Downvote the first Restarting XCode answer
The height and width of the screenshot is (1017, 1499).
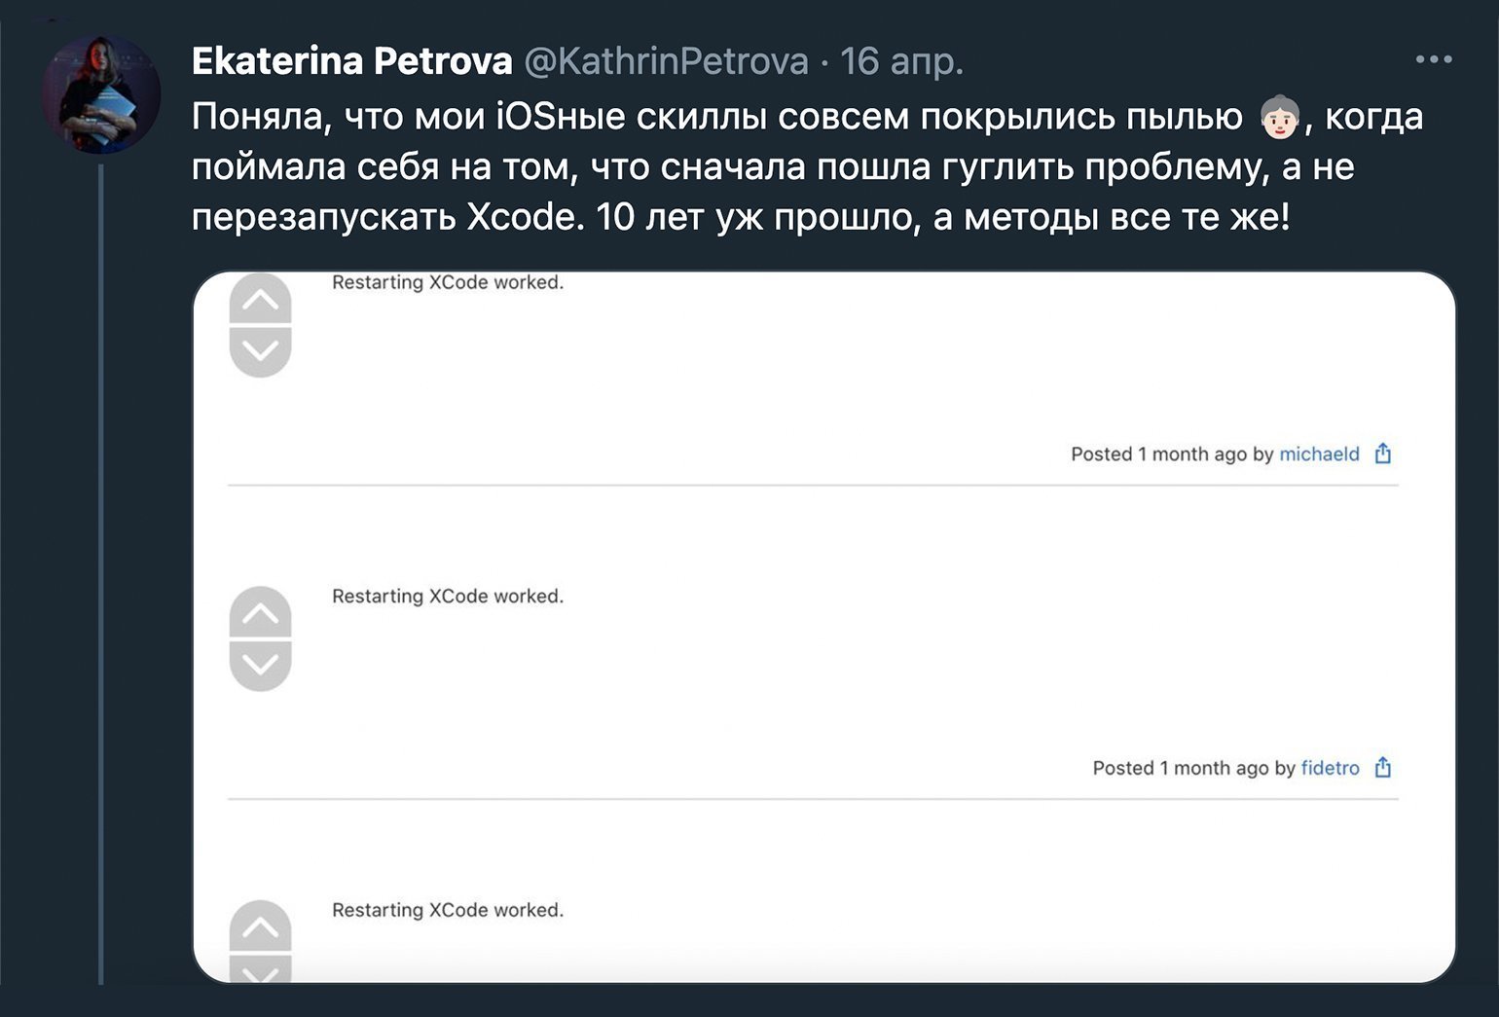[260, 351]
